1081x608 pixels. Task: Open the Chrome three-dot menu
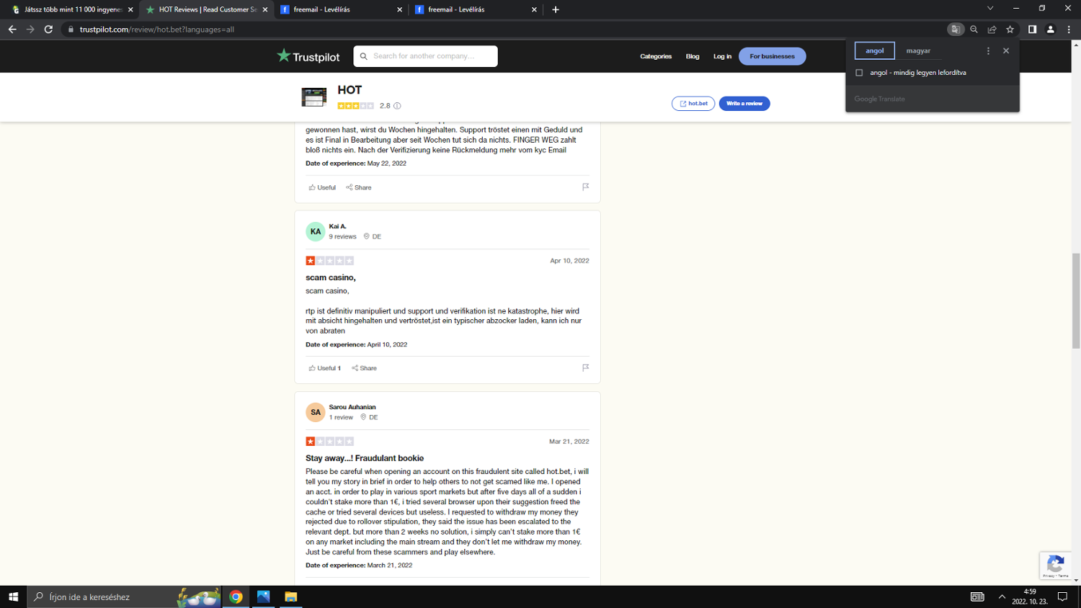(1069, 30)
